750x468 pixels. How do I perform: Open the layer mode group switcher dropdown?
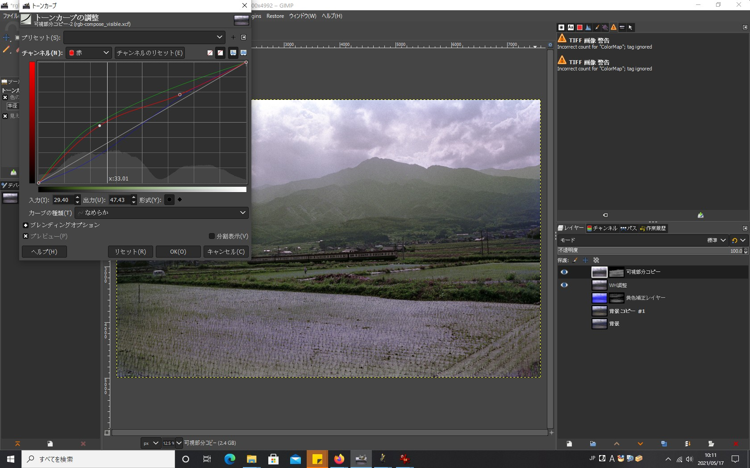[x=738, y=240]
